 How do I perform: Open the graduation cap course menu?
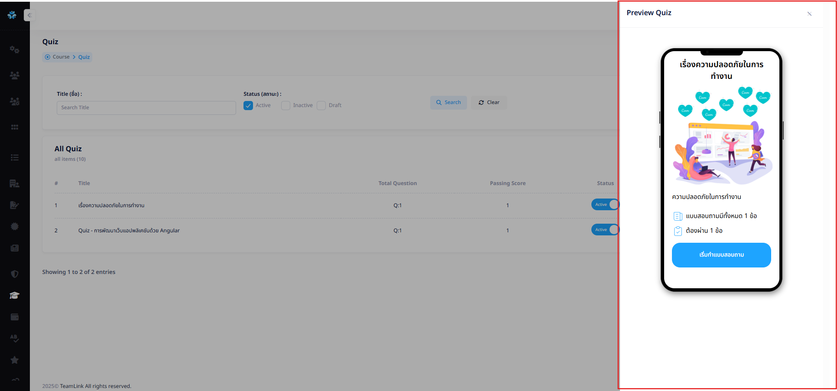14,296
